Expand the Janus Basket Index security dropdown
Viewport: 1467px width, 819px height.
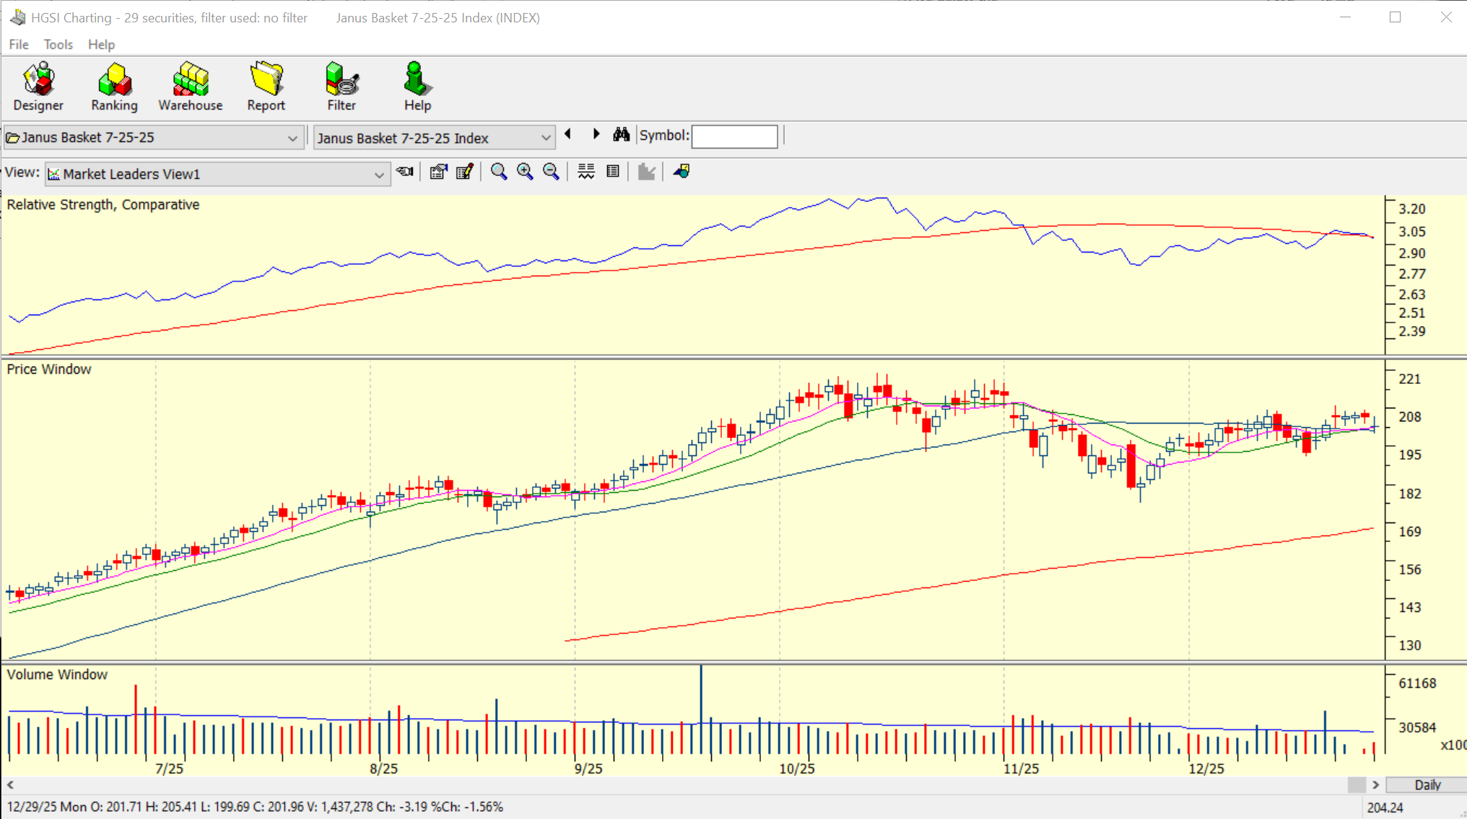tap(546, 138)
